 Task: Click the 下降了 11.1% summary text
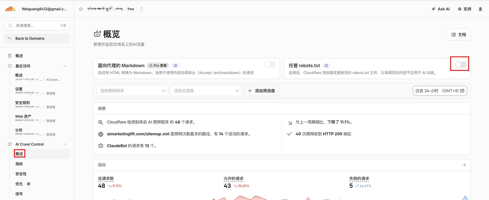[339, 122]
